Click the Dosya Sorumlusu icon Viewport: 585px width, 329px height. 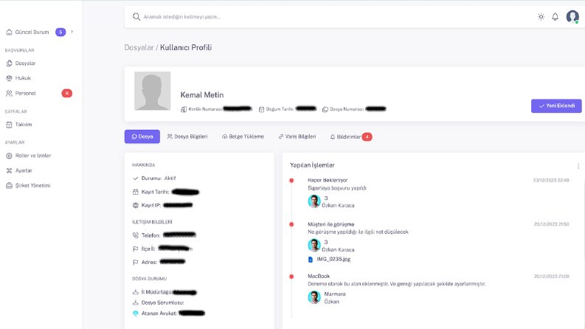(136, 302)
